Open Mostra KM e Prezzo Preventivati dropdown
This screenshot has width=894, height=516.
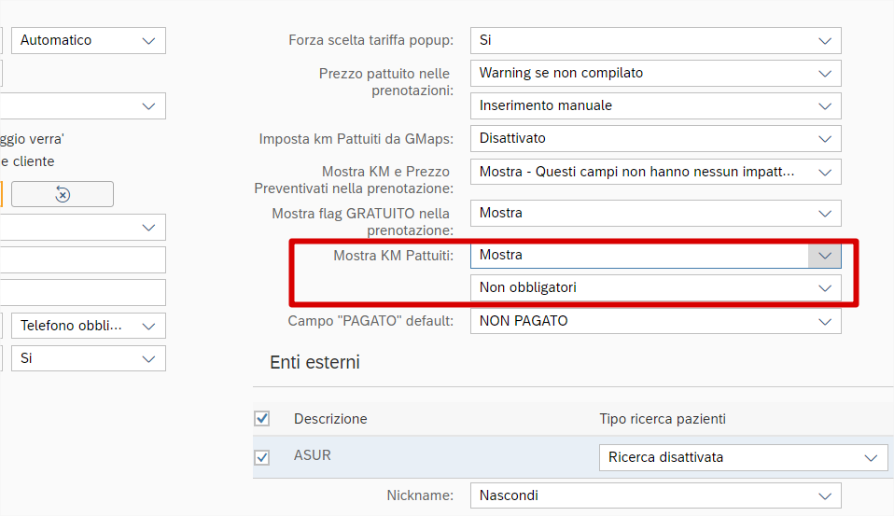[824, 172]
